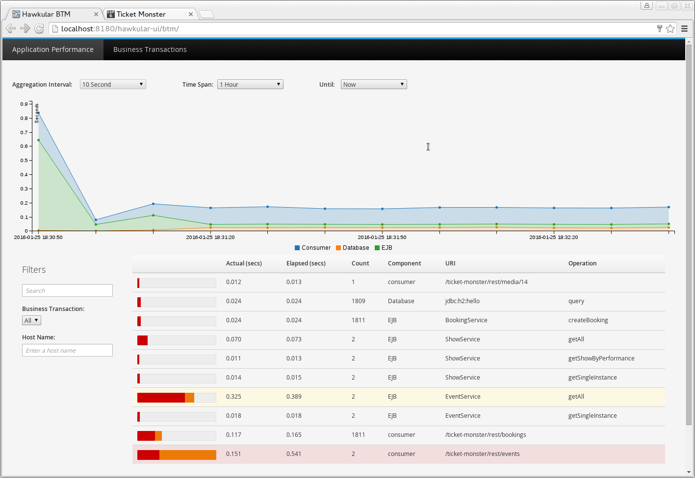Open the Application Performance tab
Image resolution: width=695 pixels, height=478 pixels.
(x=53, y=49)
